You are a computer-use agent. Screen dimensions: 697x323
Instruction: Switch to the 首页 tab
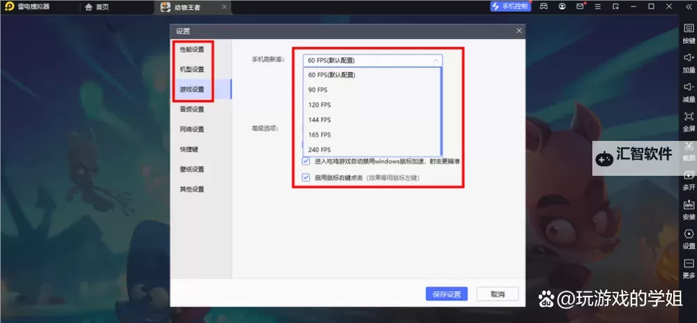coord(97,7)
